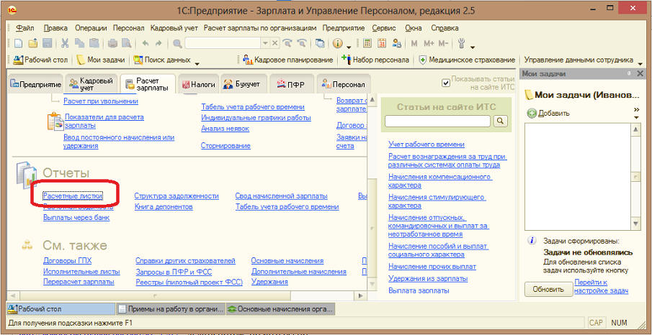Clear search field with X button
This screenshot has height=335, width=652.
tap(274, 43)
